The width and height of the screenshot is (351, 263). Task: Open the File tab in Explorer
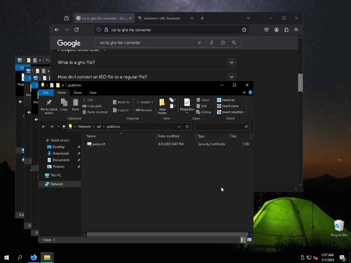(x=46, y=93)
